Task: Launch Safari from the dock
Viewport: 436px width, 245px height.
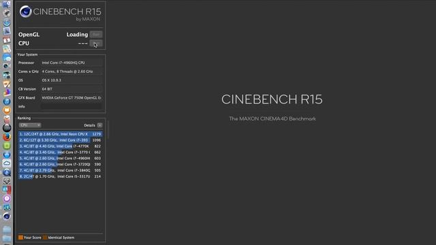Action: [x=7, y=22]
